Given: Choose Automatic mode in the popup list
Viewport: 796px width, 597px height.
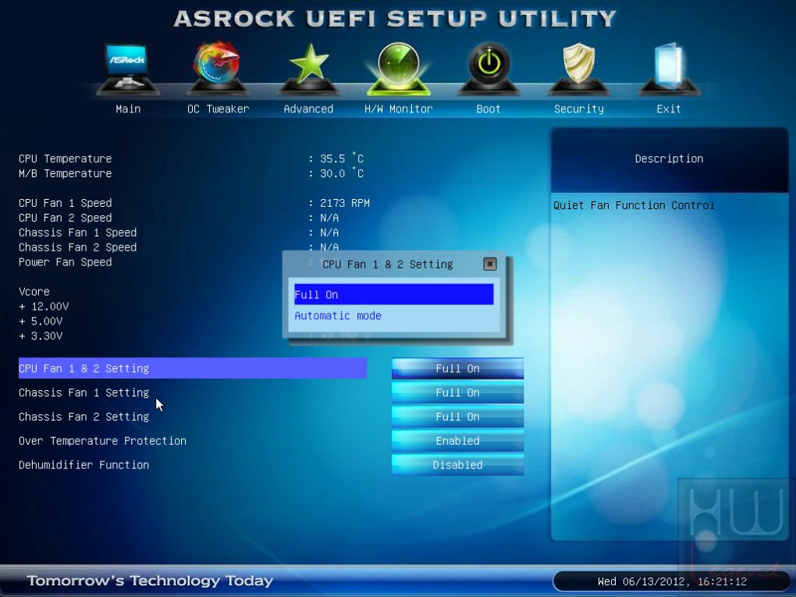Looking at the screenshot, I should 394,316.
